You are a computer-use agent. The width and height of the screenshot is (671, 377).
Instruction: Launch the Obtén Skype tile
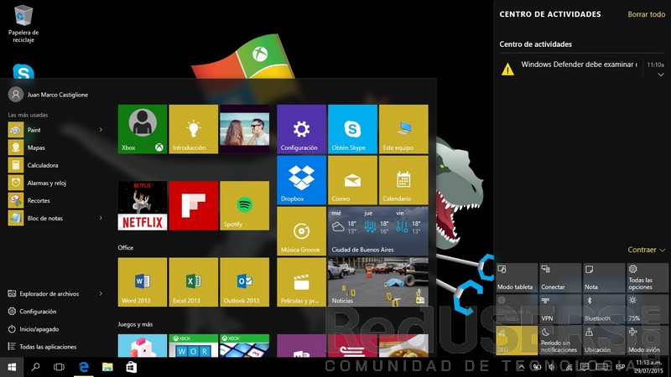352,129
